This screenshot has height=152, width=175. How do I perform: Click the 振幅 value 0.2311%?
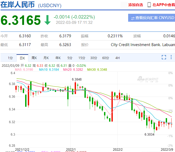115,36
